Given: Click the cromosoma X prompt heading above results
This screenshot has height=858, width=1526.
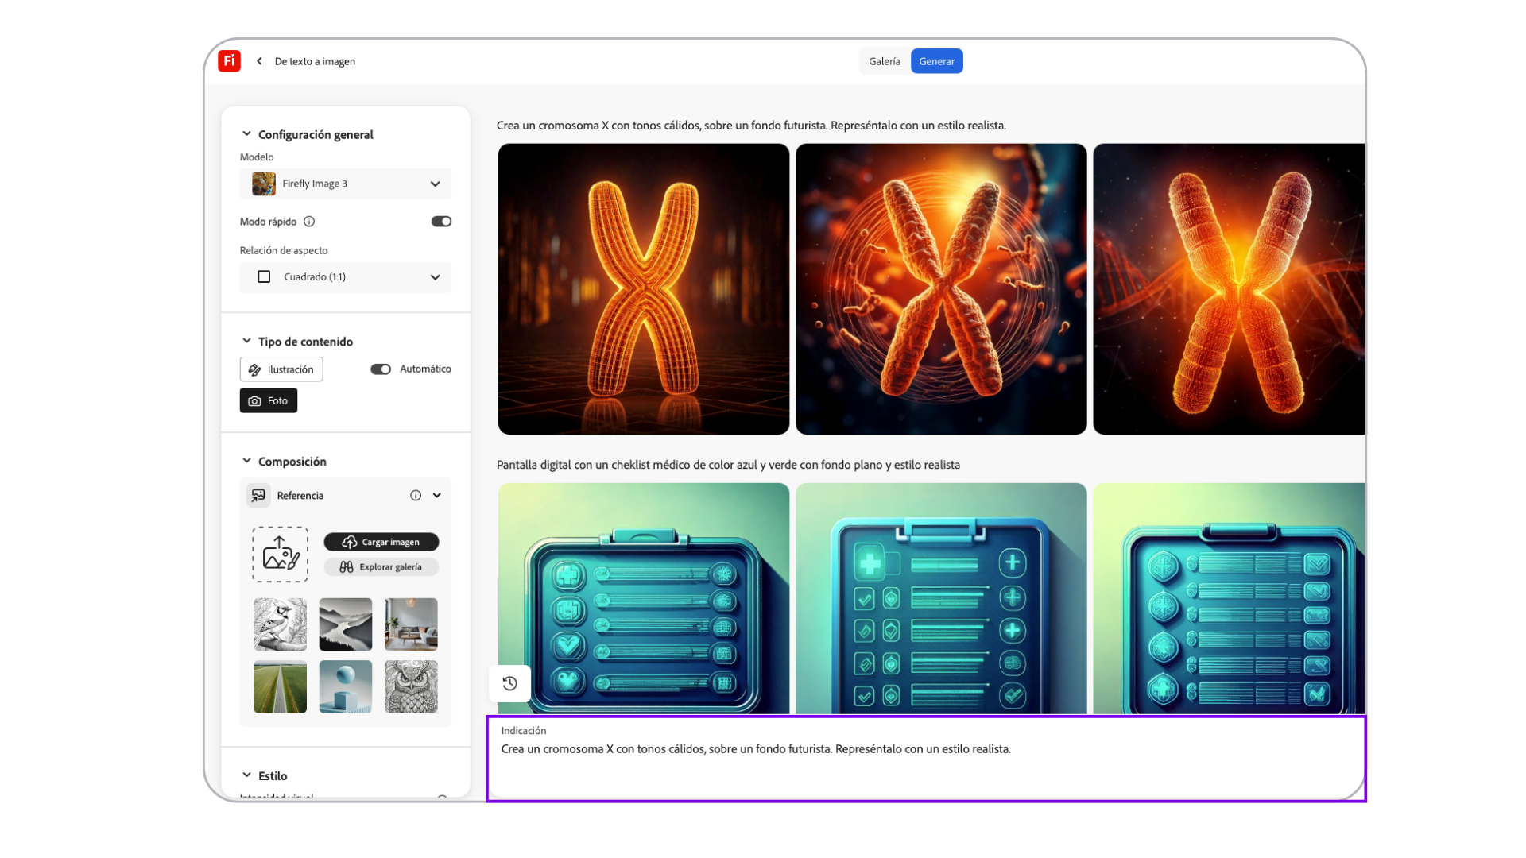Looking at the screenshot, I should click(751, 126).
